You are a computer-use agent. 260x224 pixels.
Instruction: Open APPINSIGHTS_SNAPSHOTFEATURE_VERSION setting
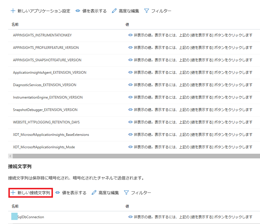(47, 60)
